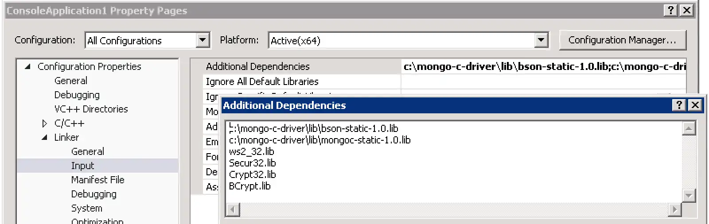Collapse the Configuration Properties tree node
Viewport: 709px width, 224px height.
click(x=28, y=66)
